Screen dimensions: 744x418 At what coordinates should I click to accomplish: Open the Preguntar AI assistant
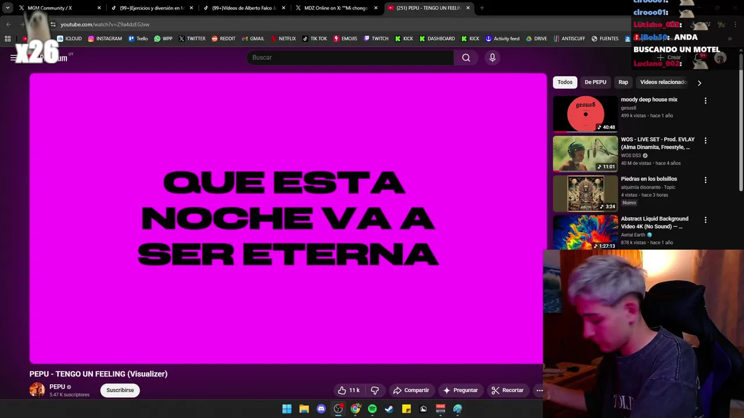pyautogui.click(x=460, y=390)
